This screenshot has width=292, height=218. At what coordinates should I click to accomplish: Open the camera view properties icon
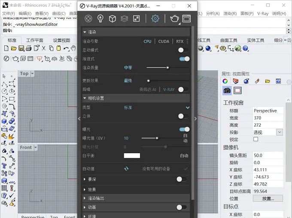[x=227, y=91]
